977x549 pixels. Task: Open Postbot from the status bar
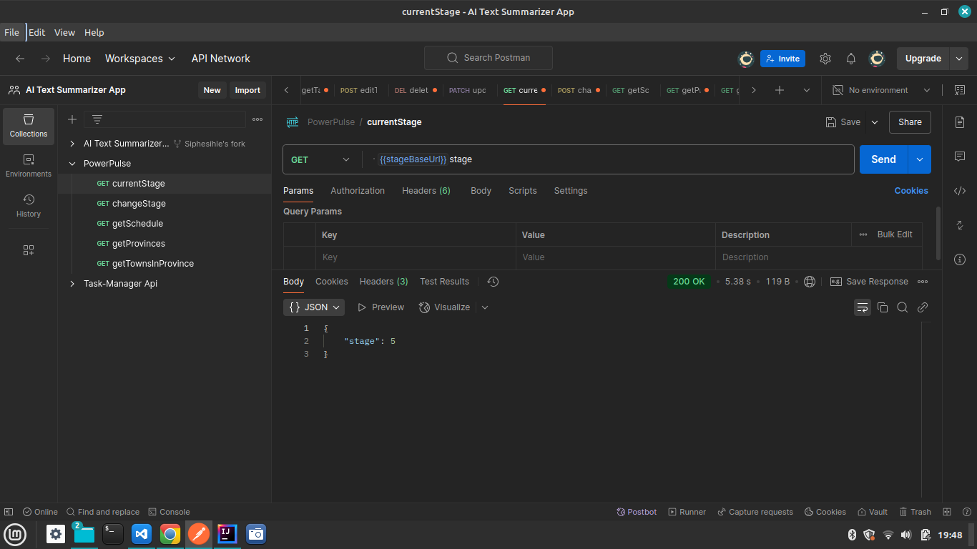637,512
